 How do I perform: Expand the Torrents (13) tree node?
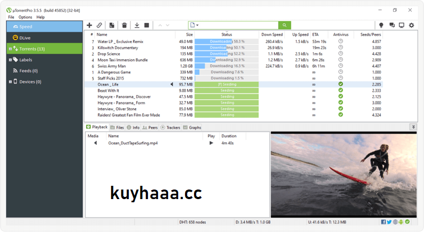pos(10,49)
